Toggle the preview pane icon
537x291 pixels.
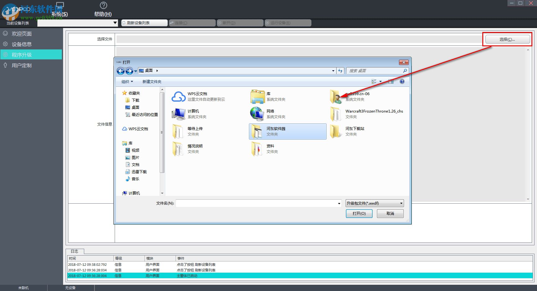tap(391, 81)
